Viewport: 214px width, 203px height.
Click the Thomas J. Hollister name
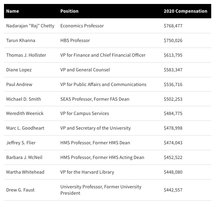(26, 55)
